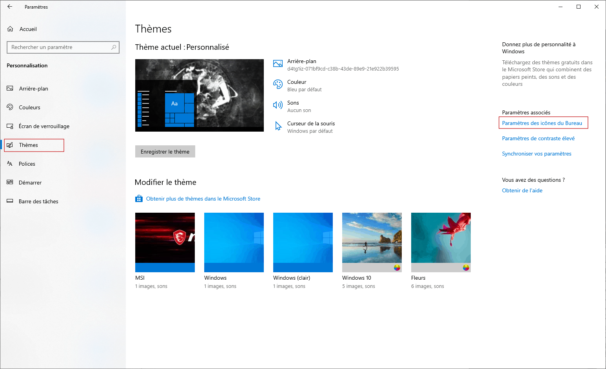Viewport: 606px width, 369px height.
Task: Go to Couleurs in the sidebar
Action: (x=29, y=107)
